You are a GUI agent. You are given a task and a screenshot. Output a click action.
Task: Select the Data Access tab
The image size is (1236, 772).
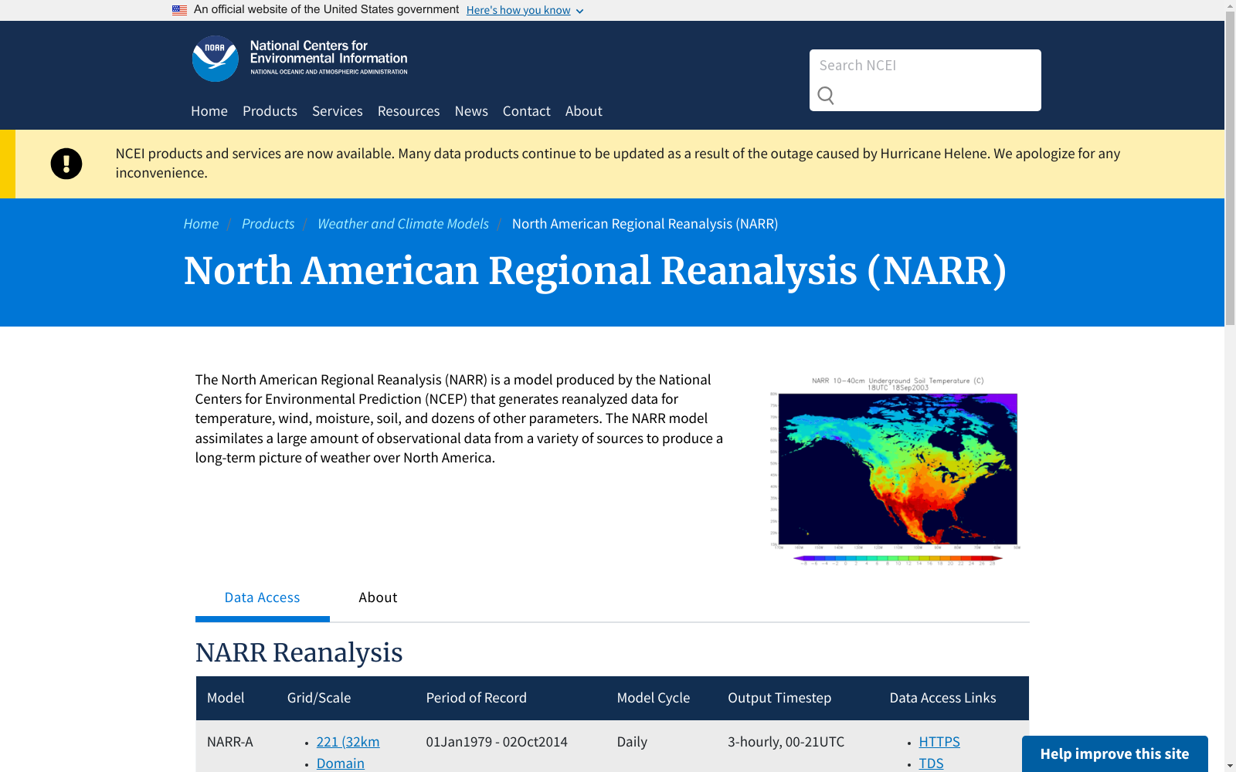tap(263, 598)
